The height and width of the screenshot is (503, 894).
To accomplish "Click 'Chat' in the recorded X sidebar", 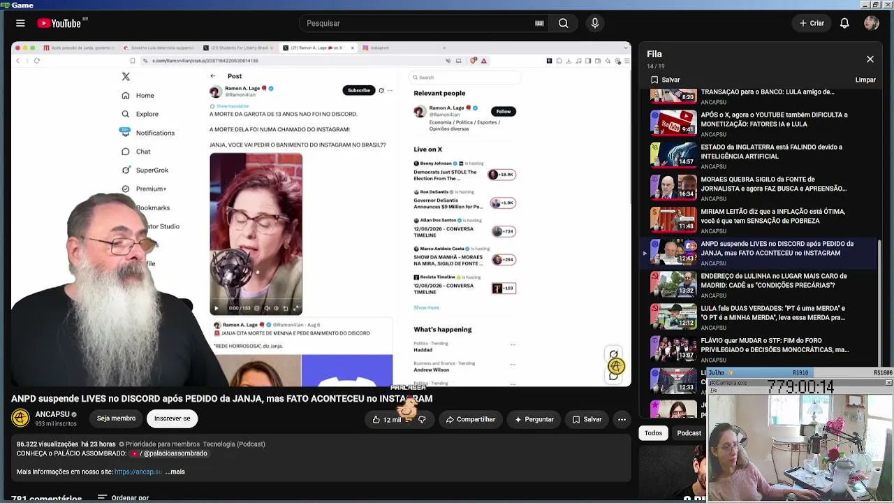I will pos(136,152).
